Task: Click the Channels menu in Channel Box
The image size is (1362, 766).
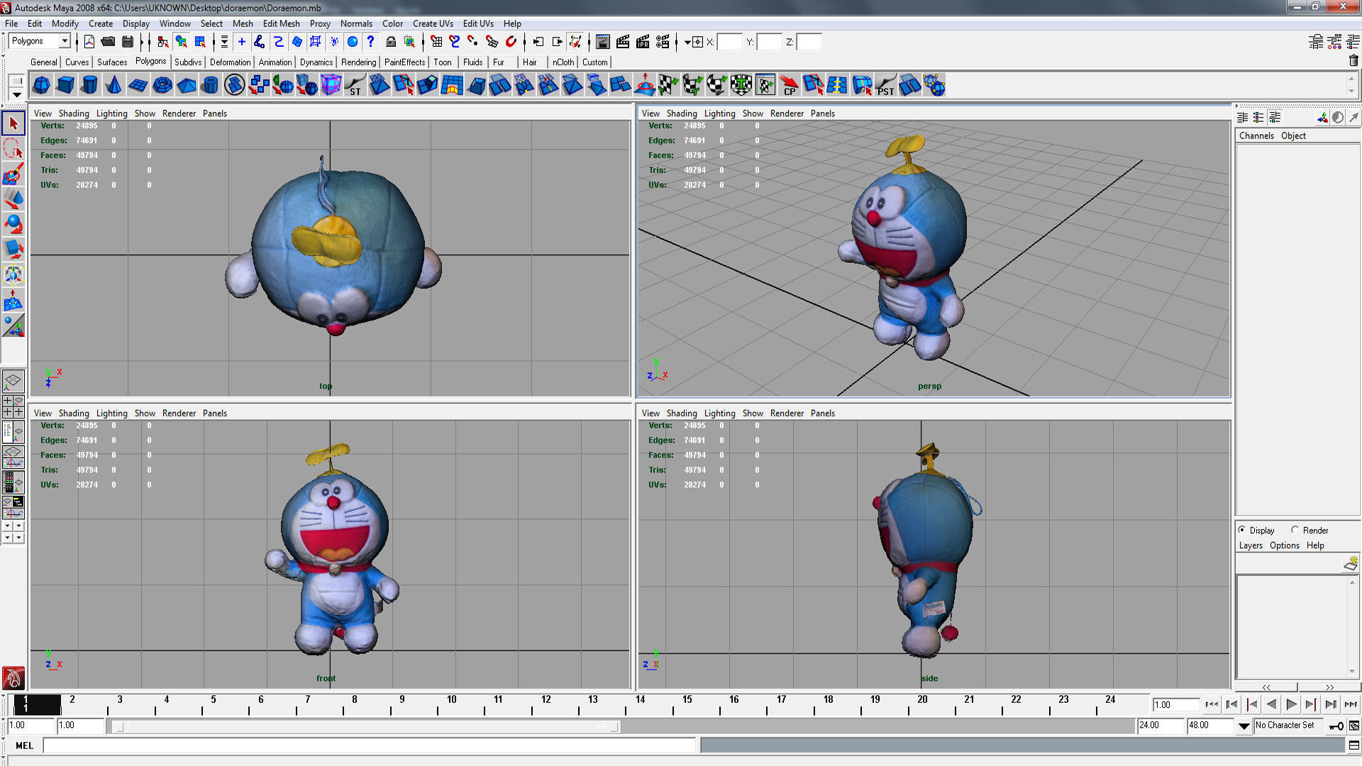Action: (x=1256, y=136)
